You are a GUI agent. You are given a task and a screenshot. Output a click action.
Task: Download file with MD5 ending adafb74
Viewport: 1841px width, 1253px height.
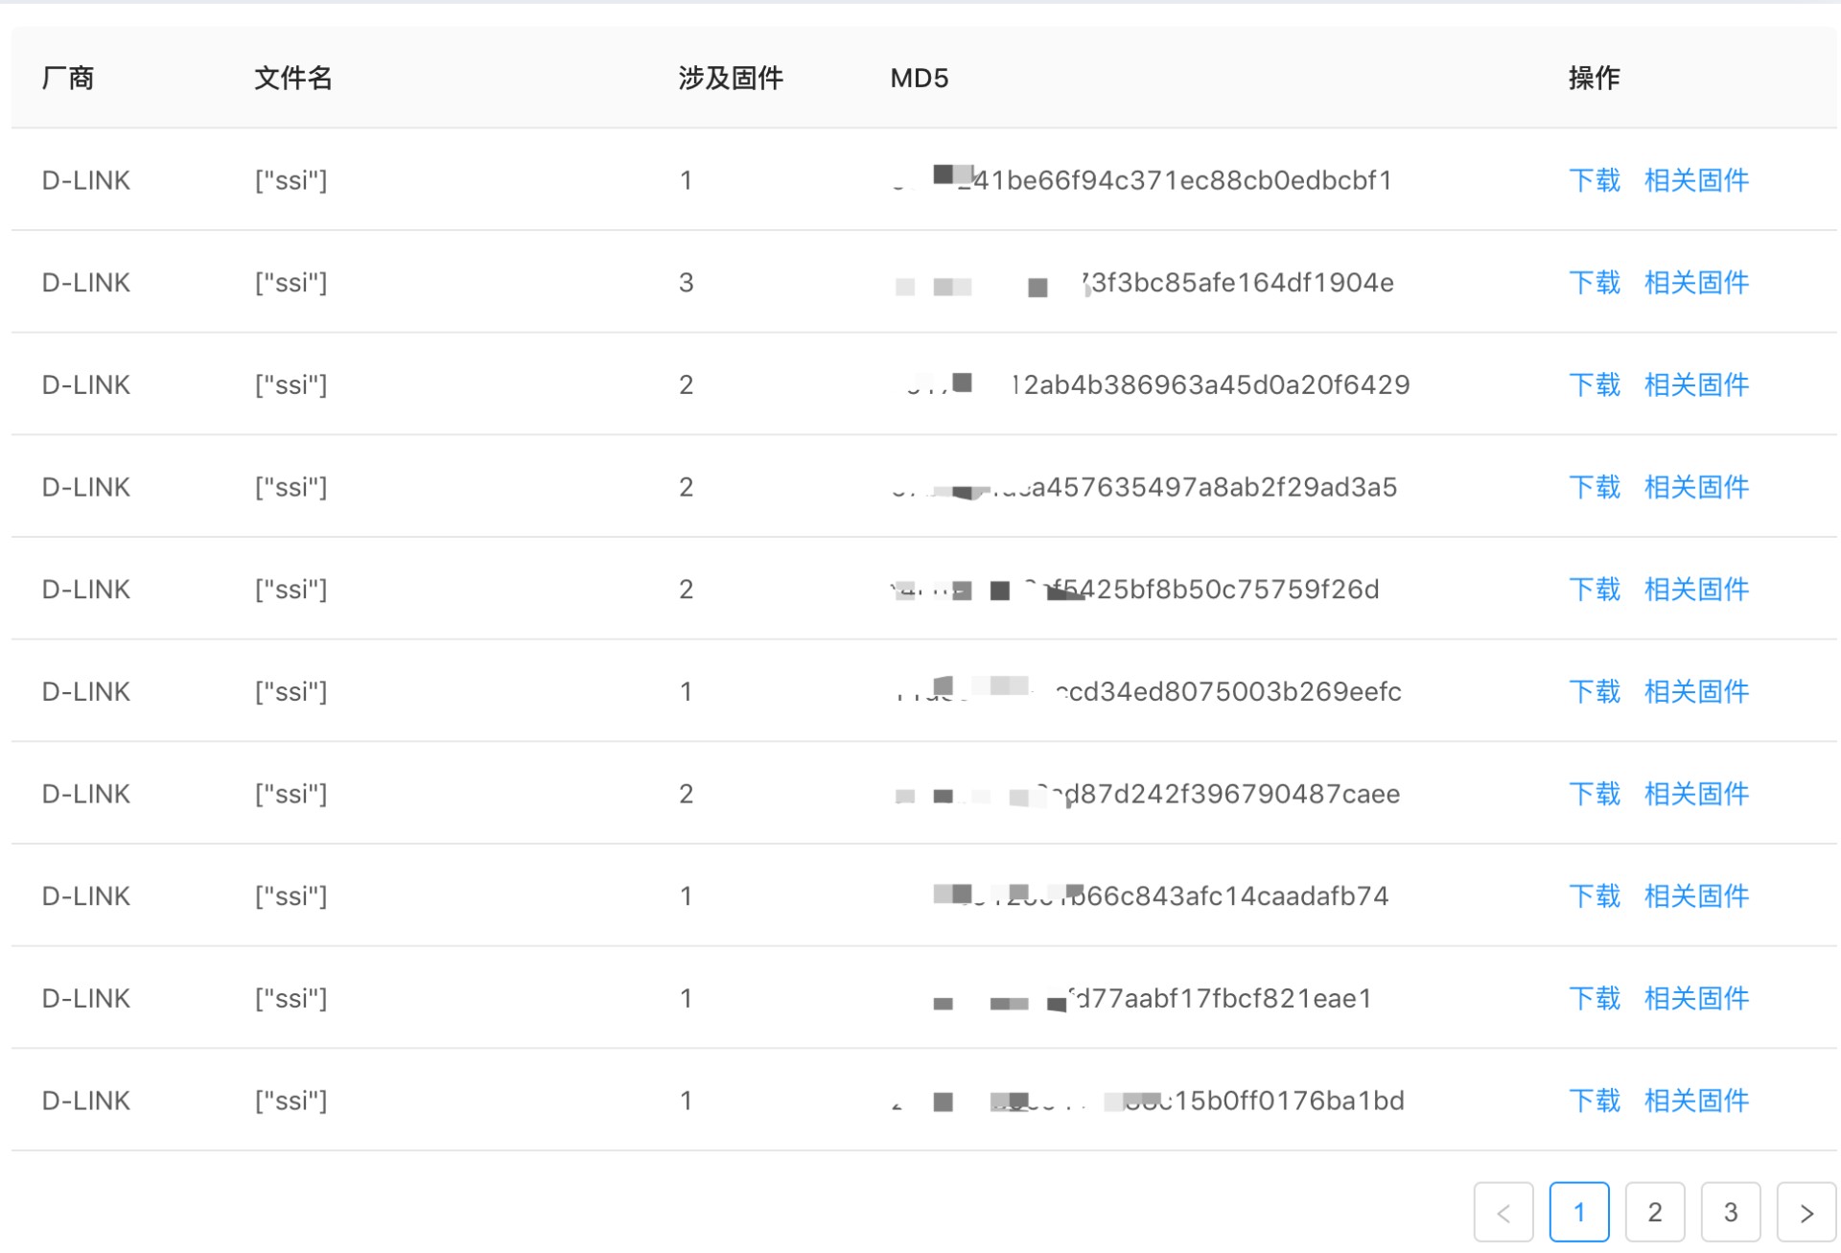(x=1594, y=896)
